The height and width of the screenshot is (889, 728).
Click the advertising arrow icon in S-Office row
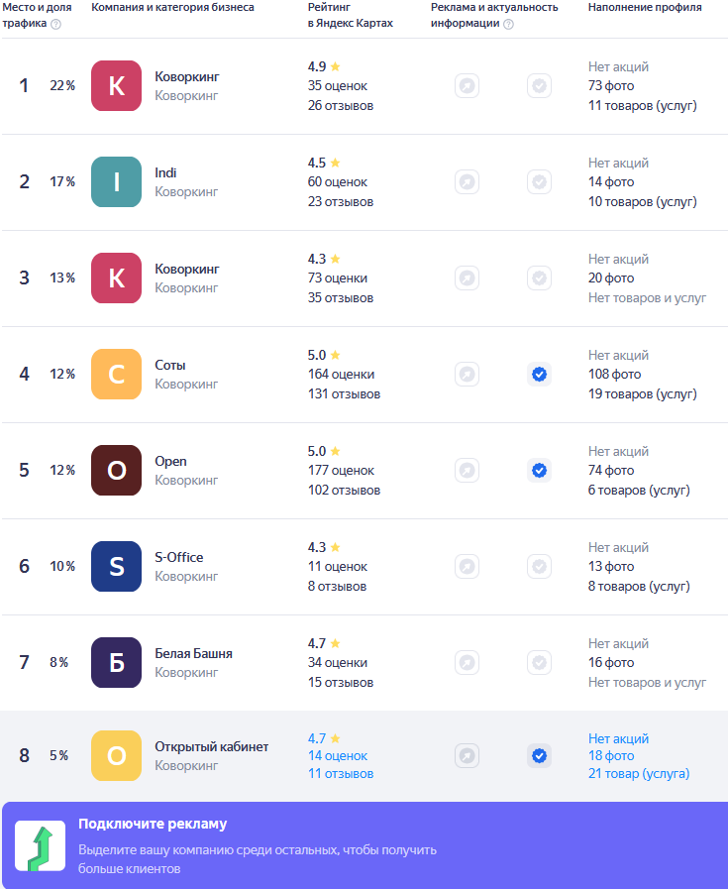tap(467, 566)
